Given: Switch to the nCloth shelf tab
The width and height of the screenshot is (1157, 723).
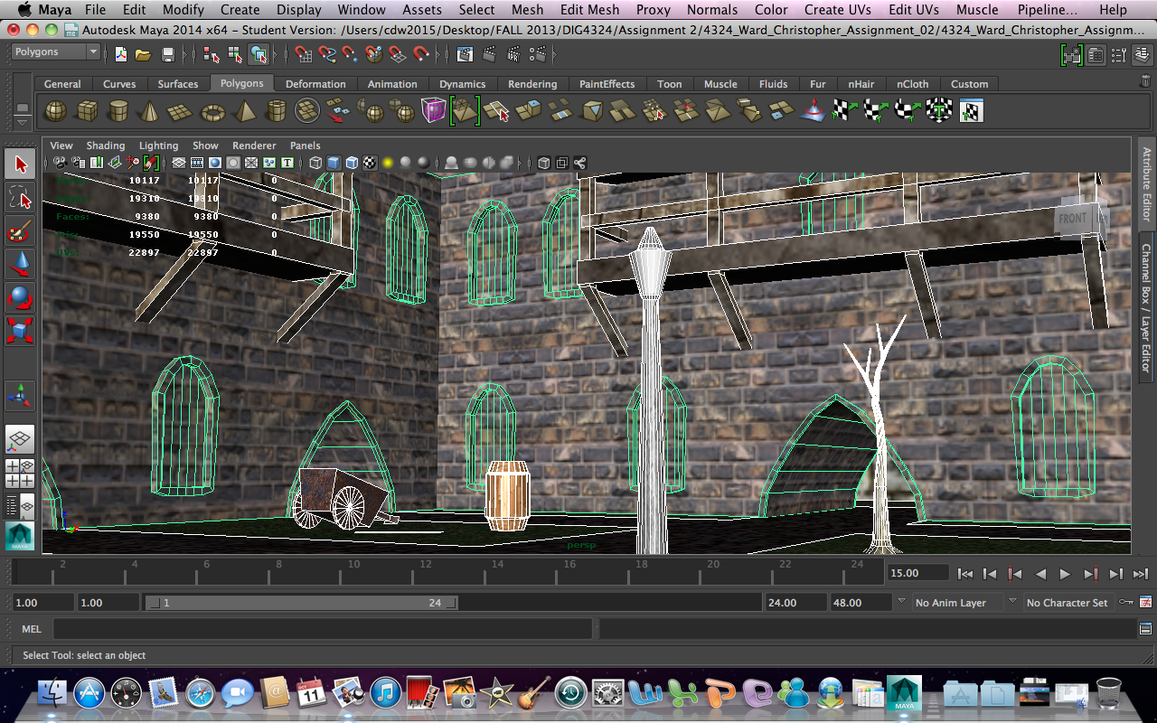Looking at the screenshot, I should coord(913,84).
